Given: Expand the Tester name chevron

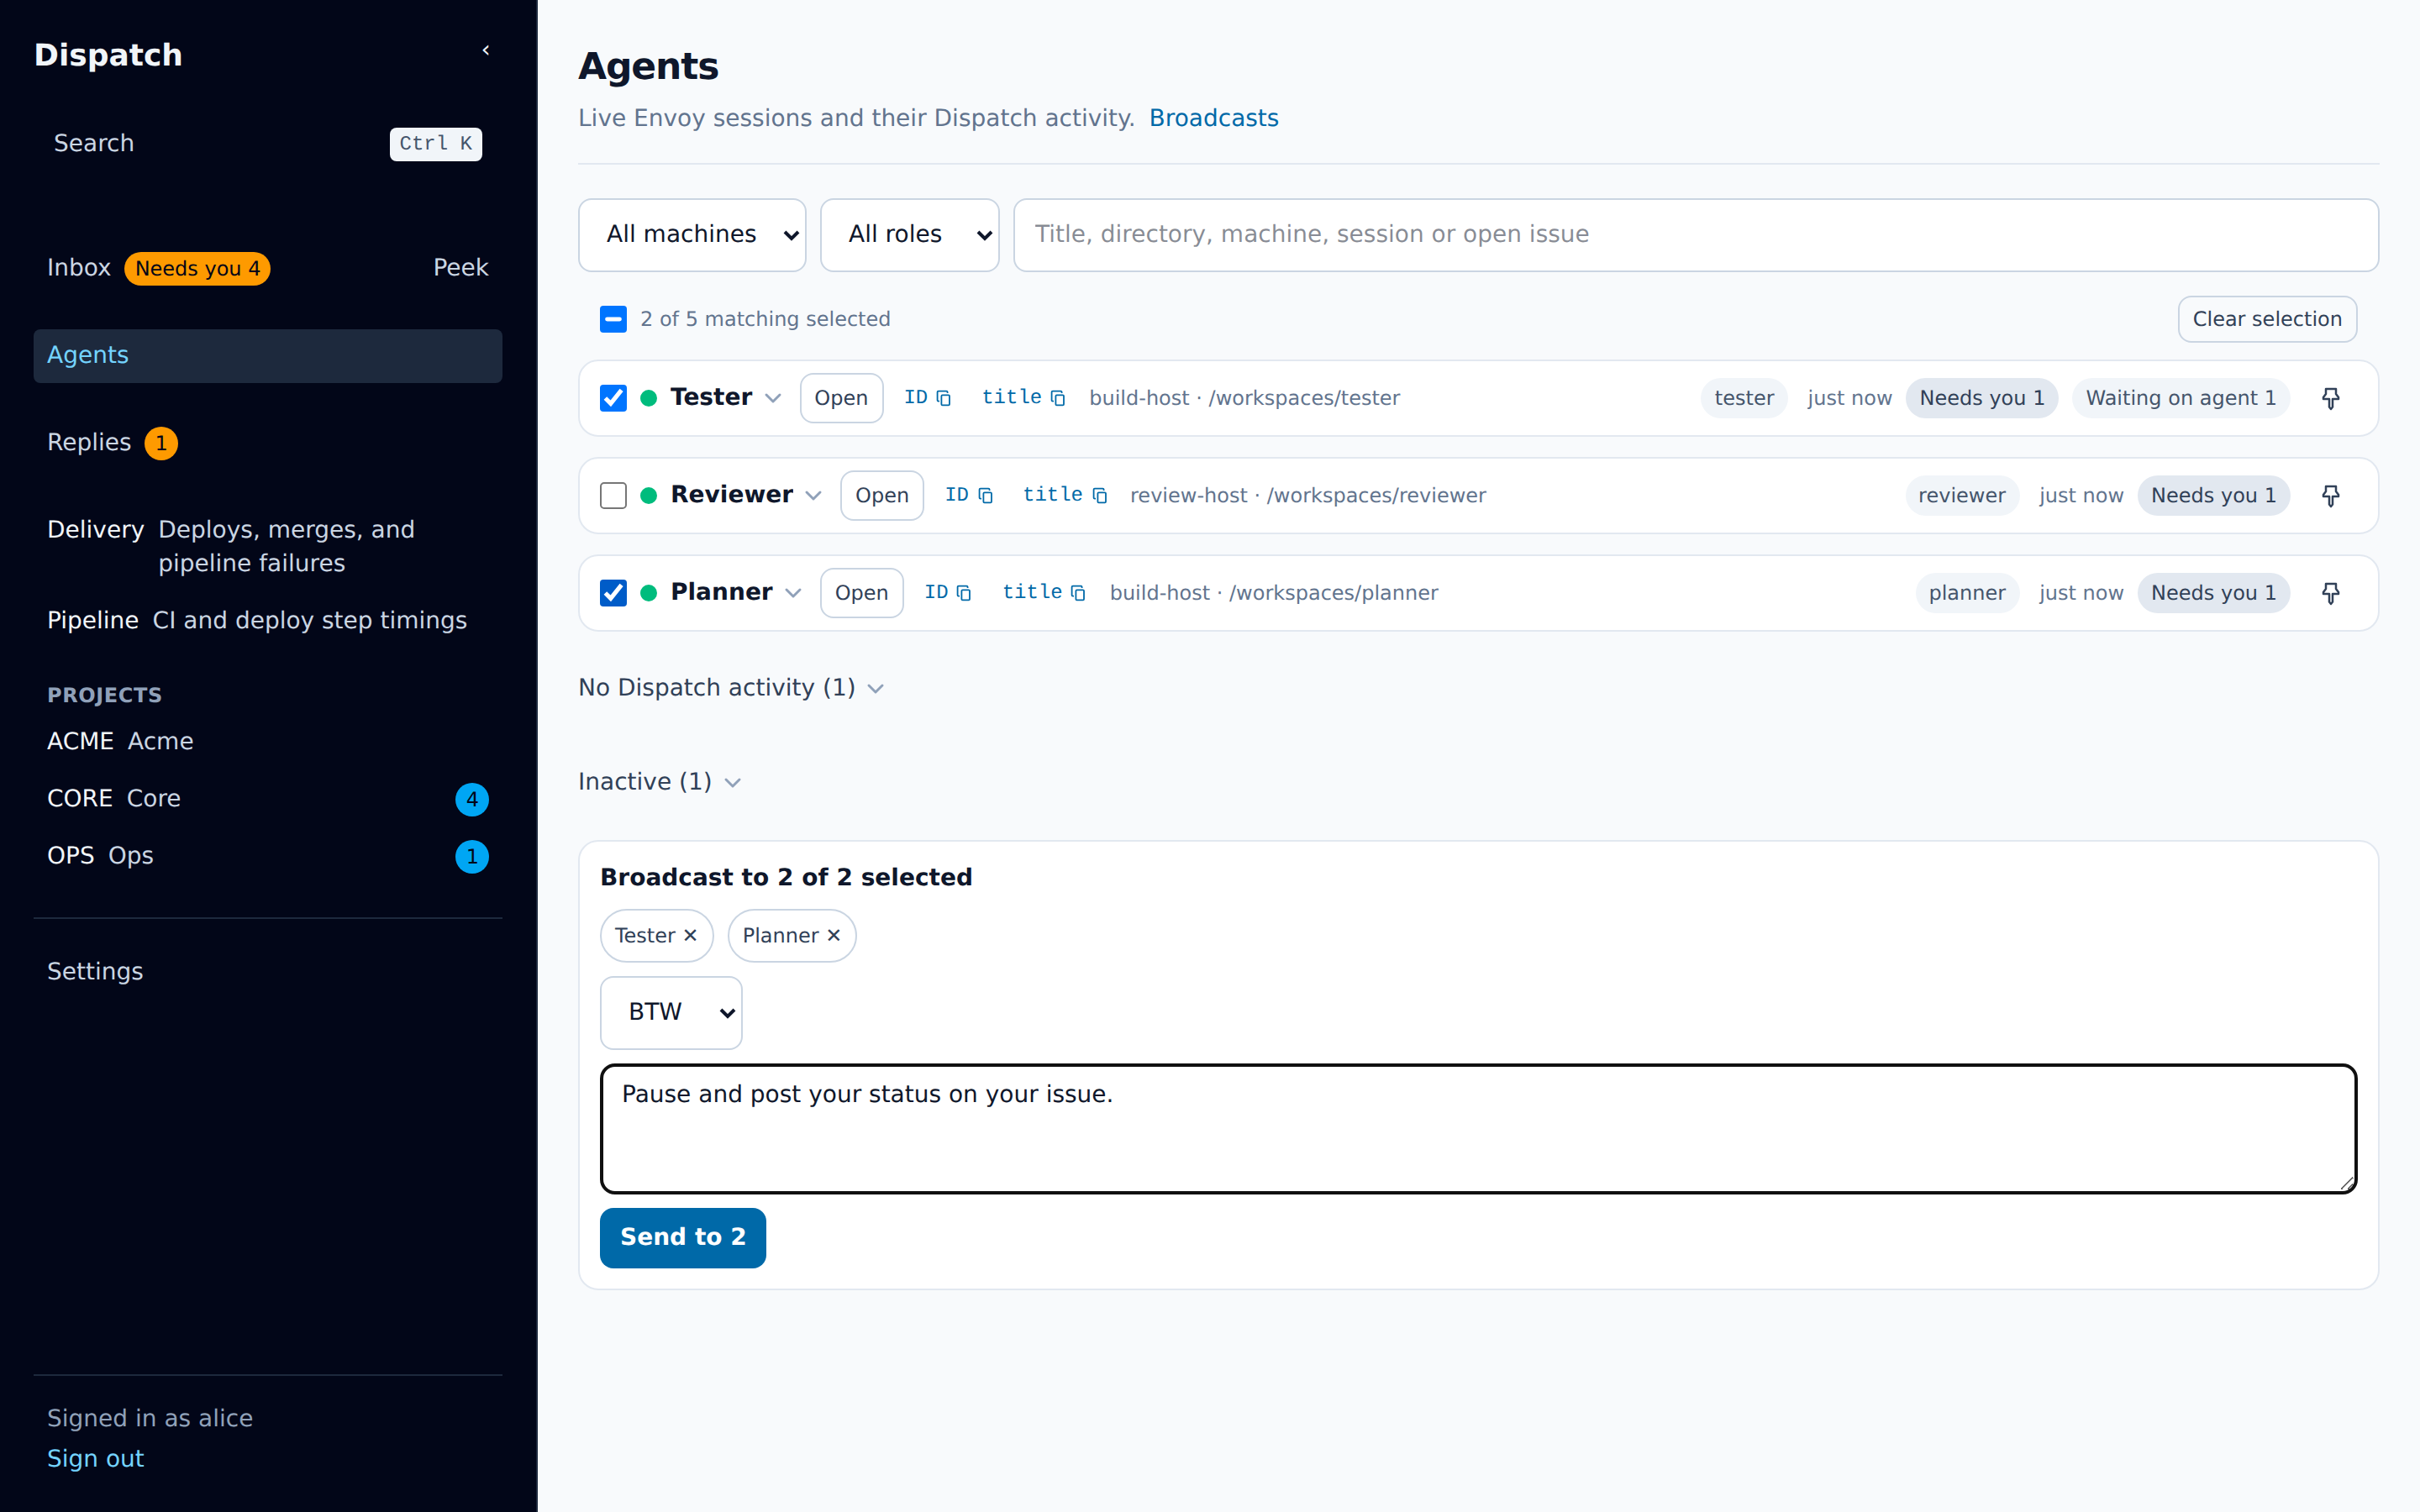Looking at the screenshot, I should [x=773, y=398].
